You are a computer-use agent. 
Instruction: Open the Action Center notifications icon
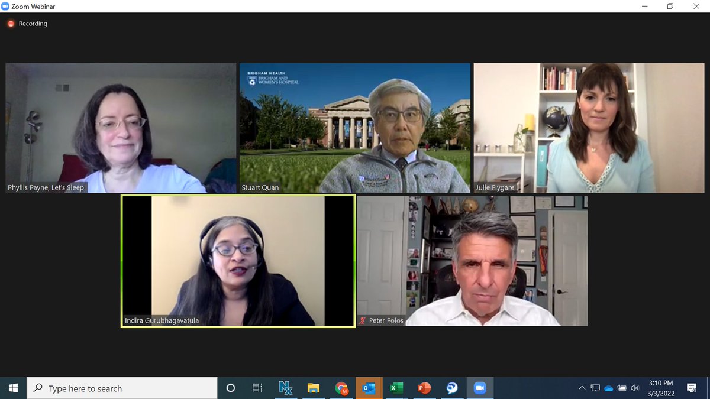691,388
